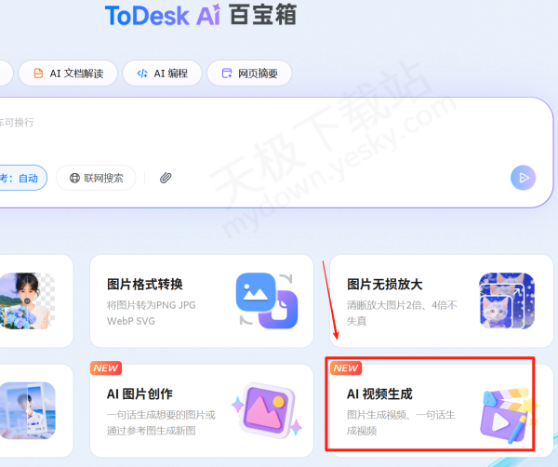The height and width of the screenshot is (467, 558).
Task: Click inside the chat prompt text area
Action: (260, 130)
